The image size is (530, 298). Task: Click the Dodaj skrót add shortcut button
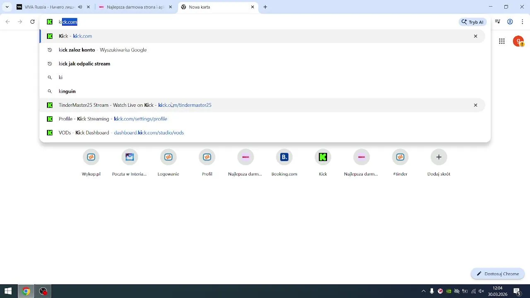[x=439, y=163]
